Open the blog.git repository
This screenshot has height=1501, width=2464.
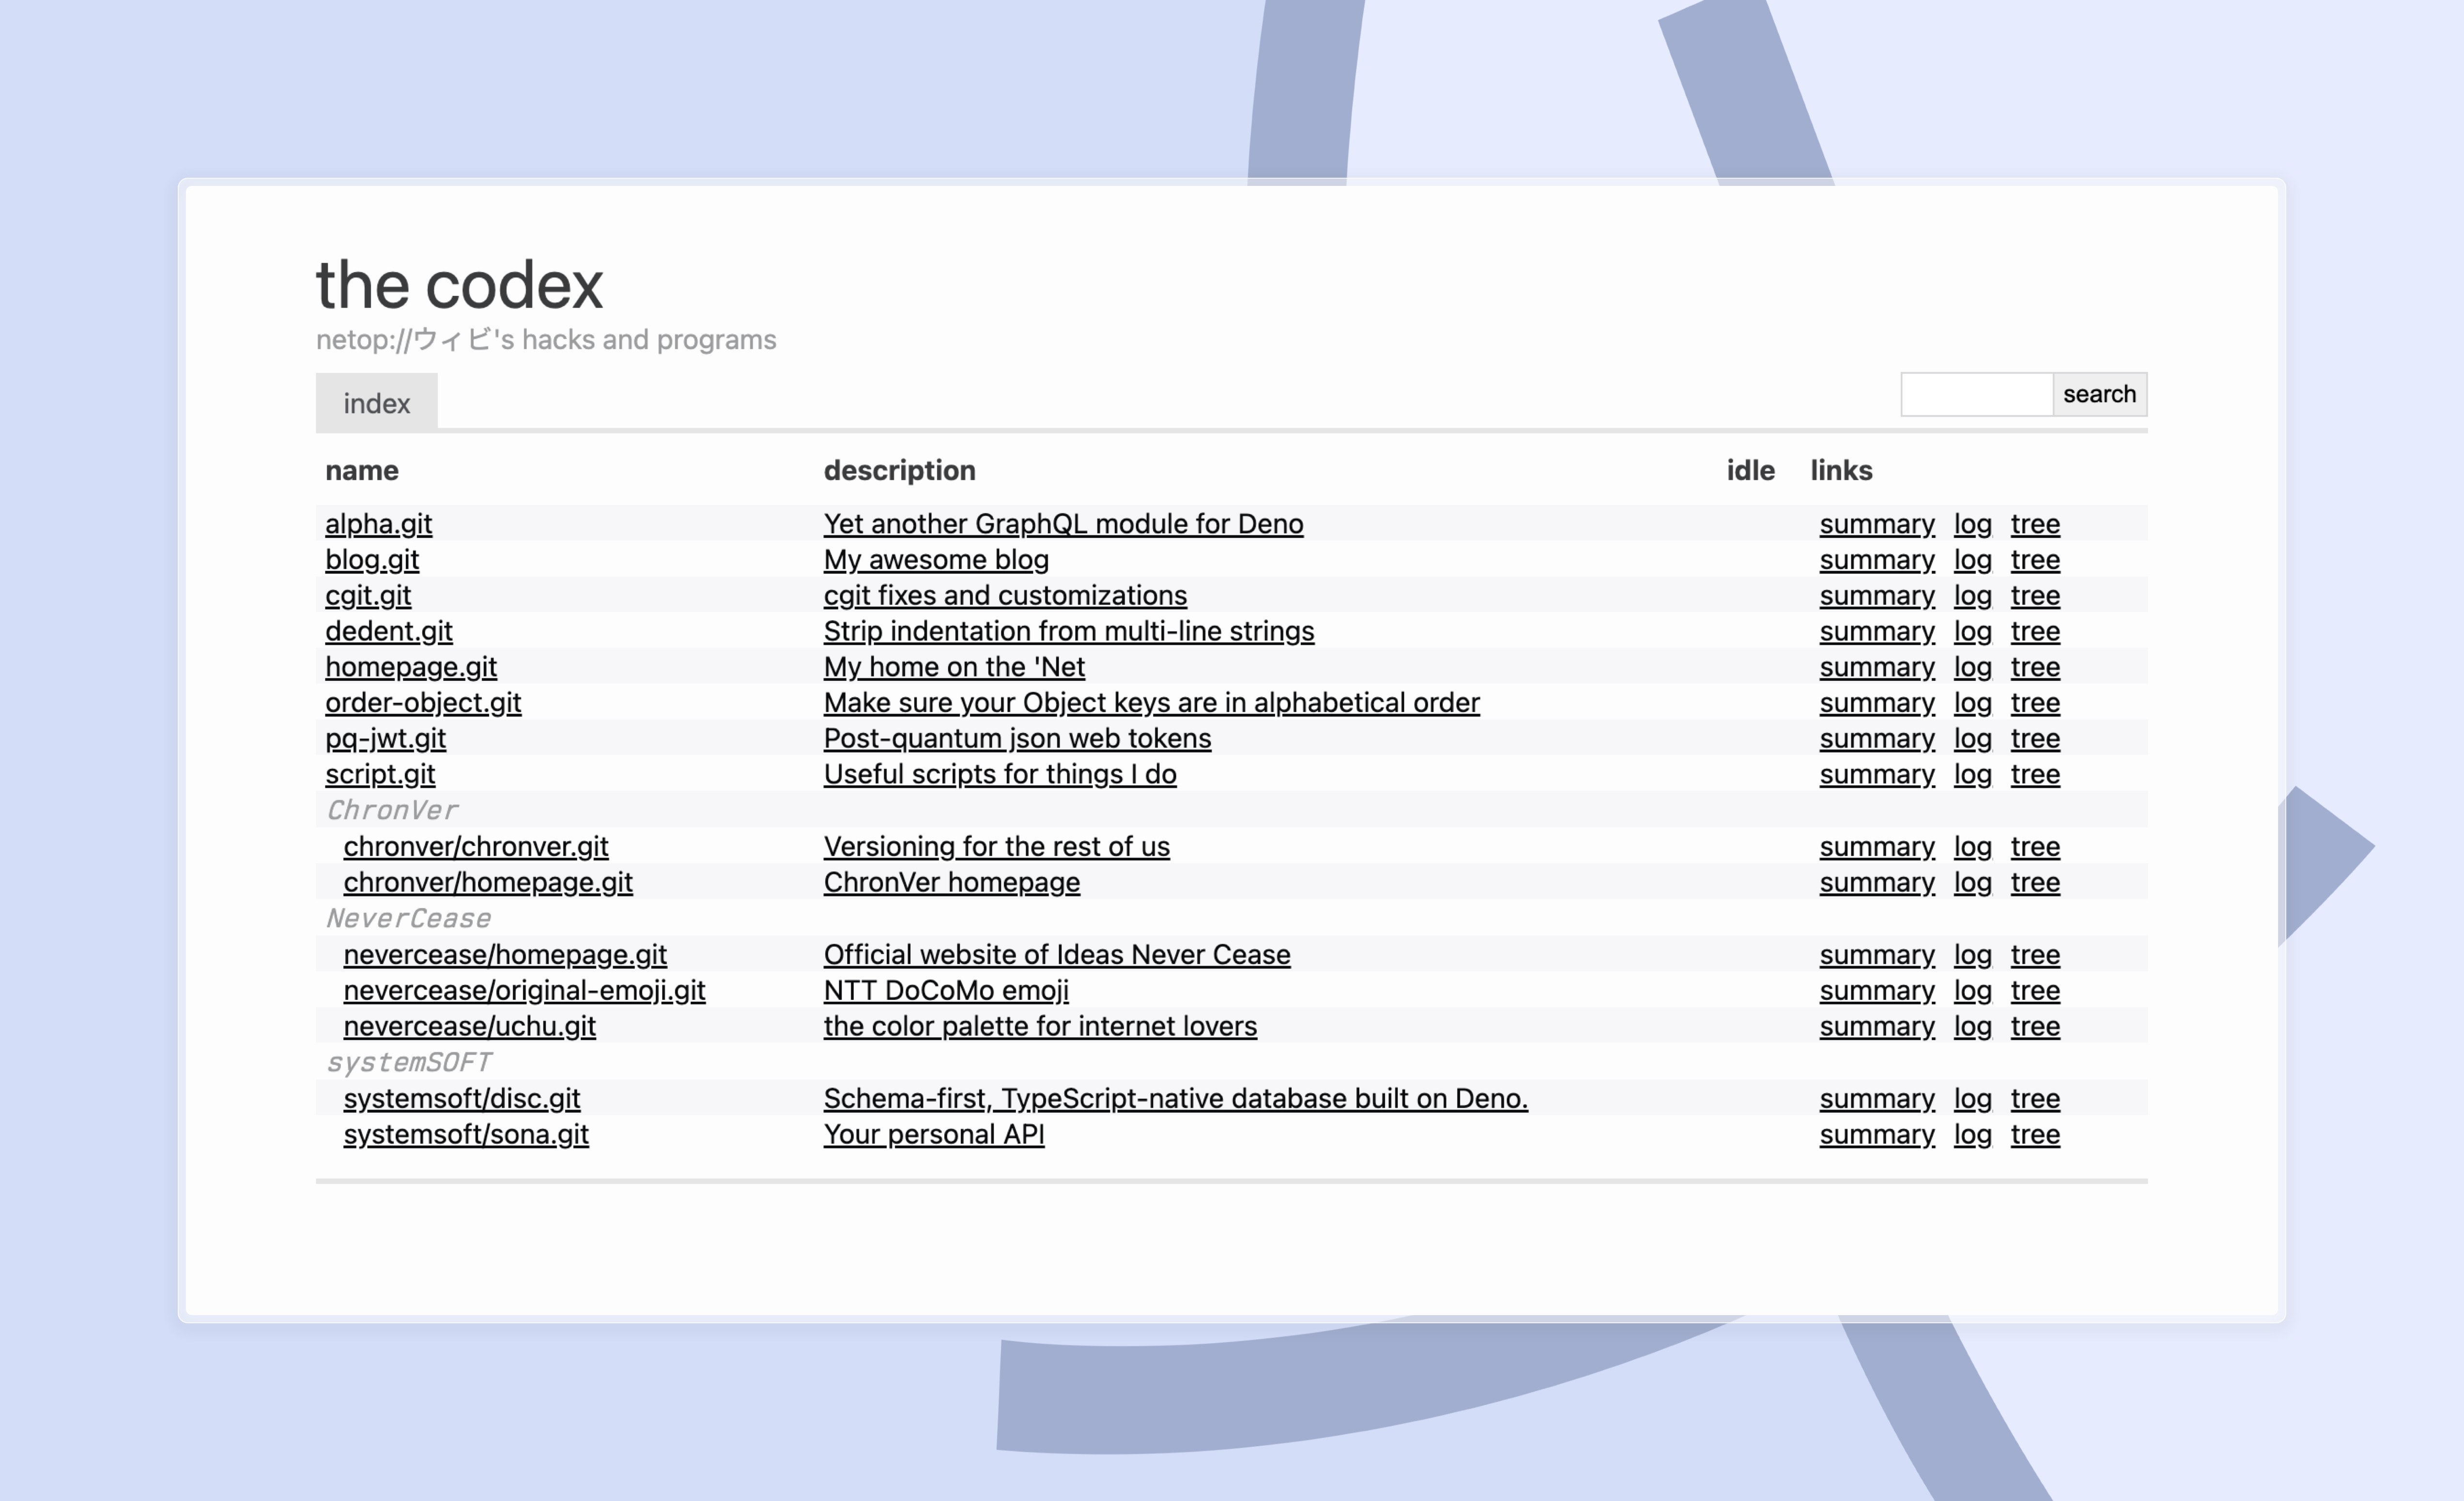(x=372, y=559)
